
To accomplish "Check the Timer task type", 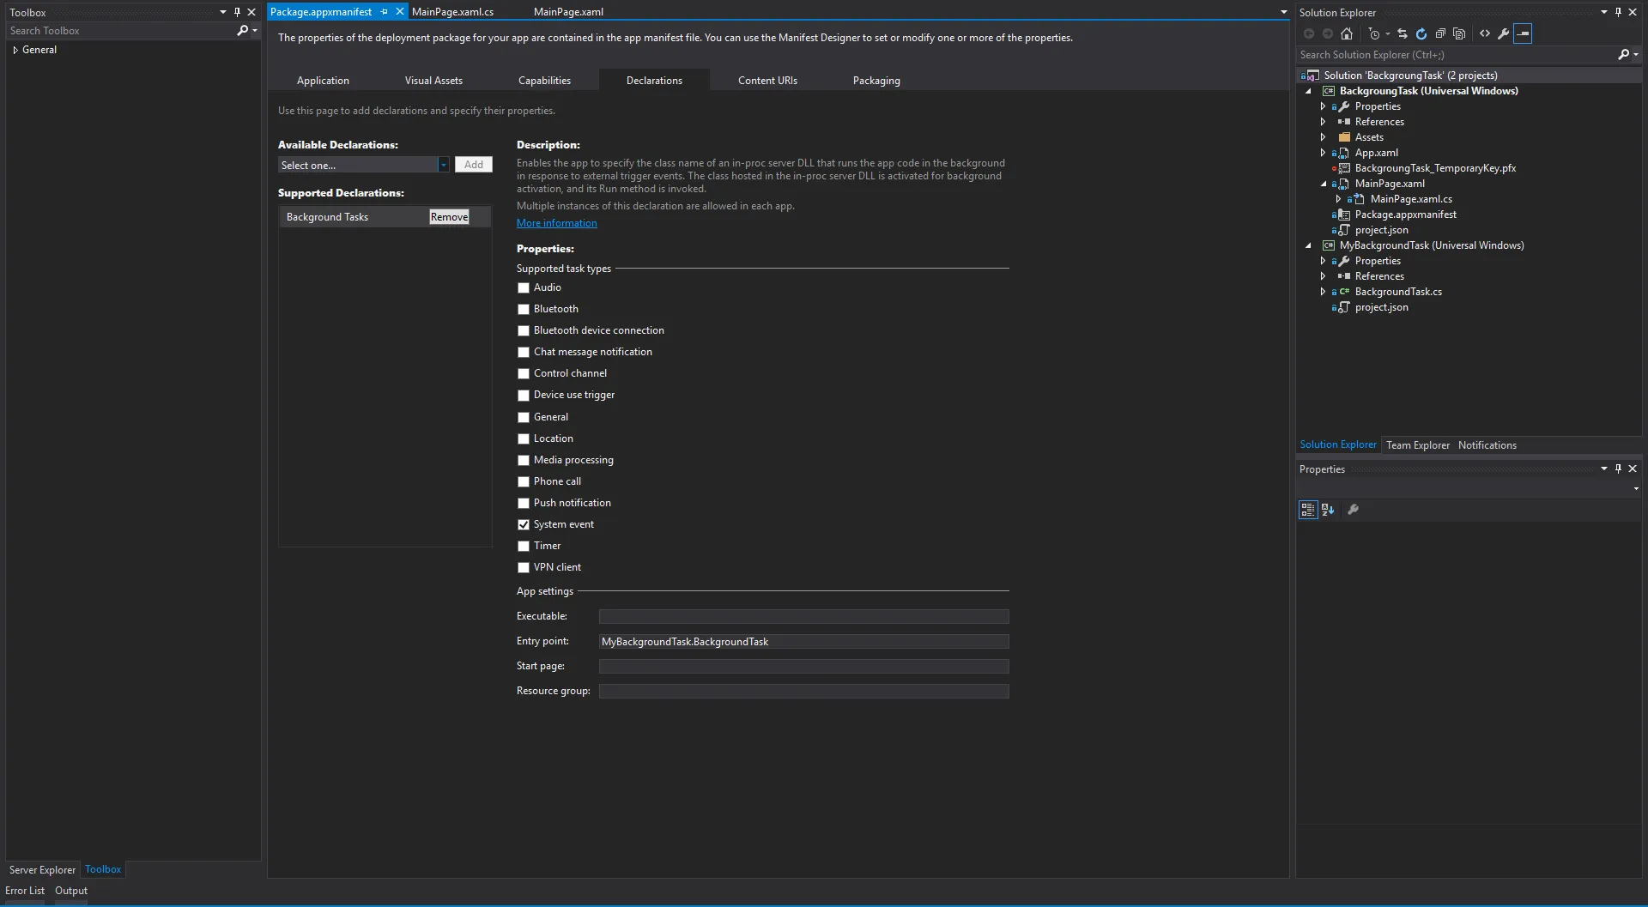I will [x=524, y=546].
